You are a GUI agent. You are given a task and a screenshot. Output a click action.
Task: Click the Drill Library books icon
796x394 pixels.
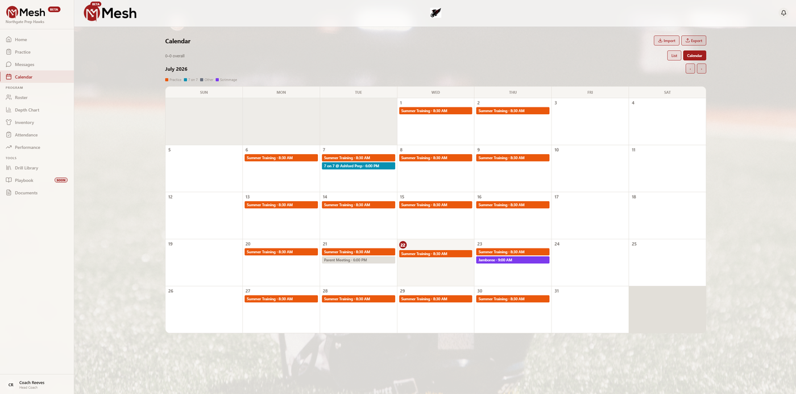coord(9,168)
